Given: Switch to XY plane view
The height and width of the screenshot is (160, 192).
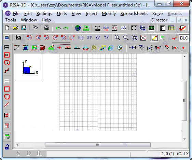Looking at the screenshot, I should [x=90, y=37].
